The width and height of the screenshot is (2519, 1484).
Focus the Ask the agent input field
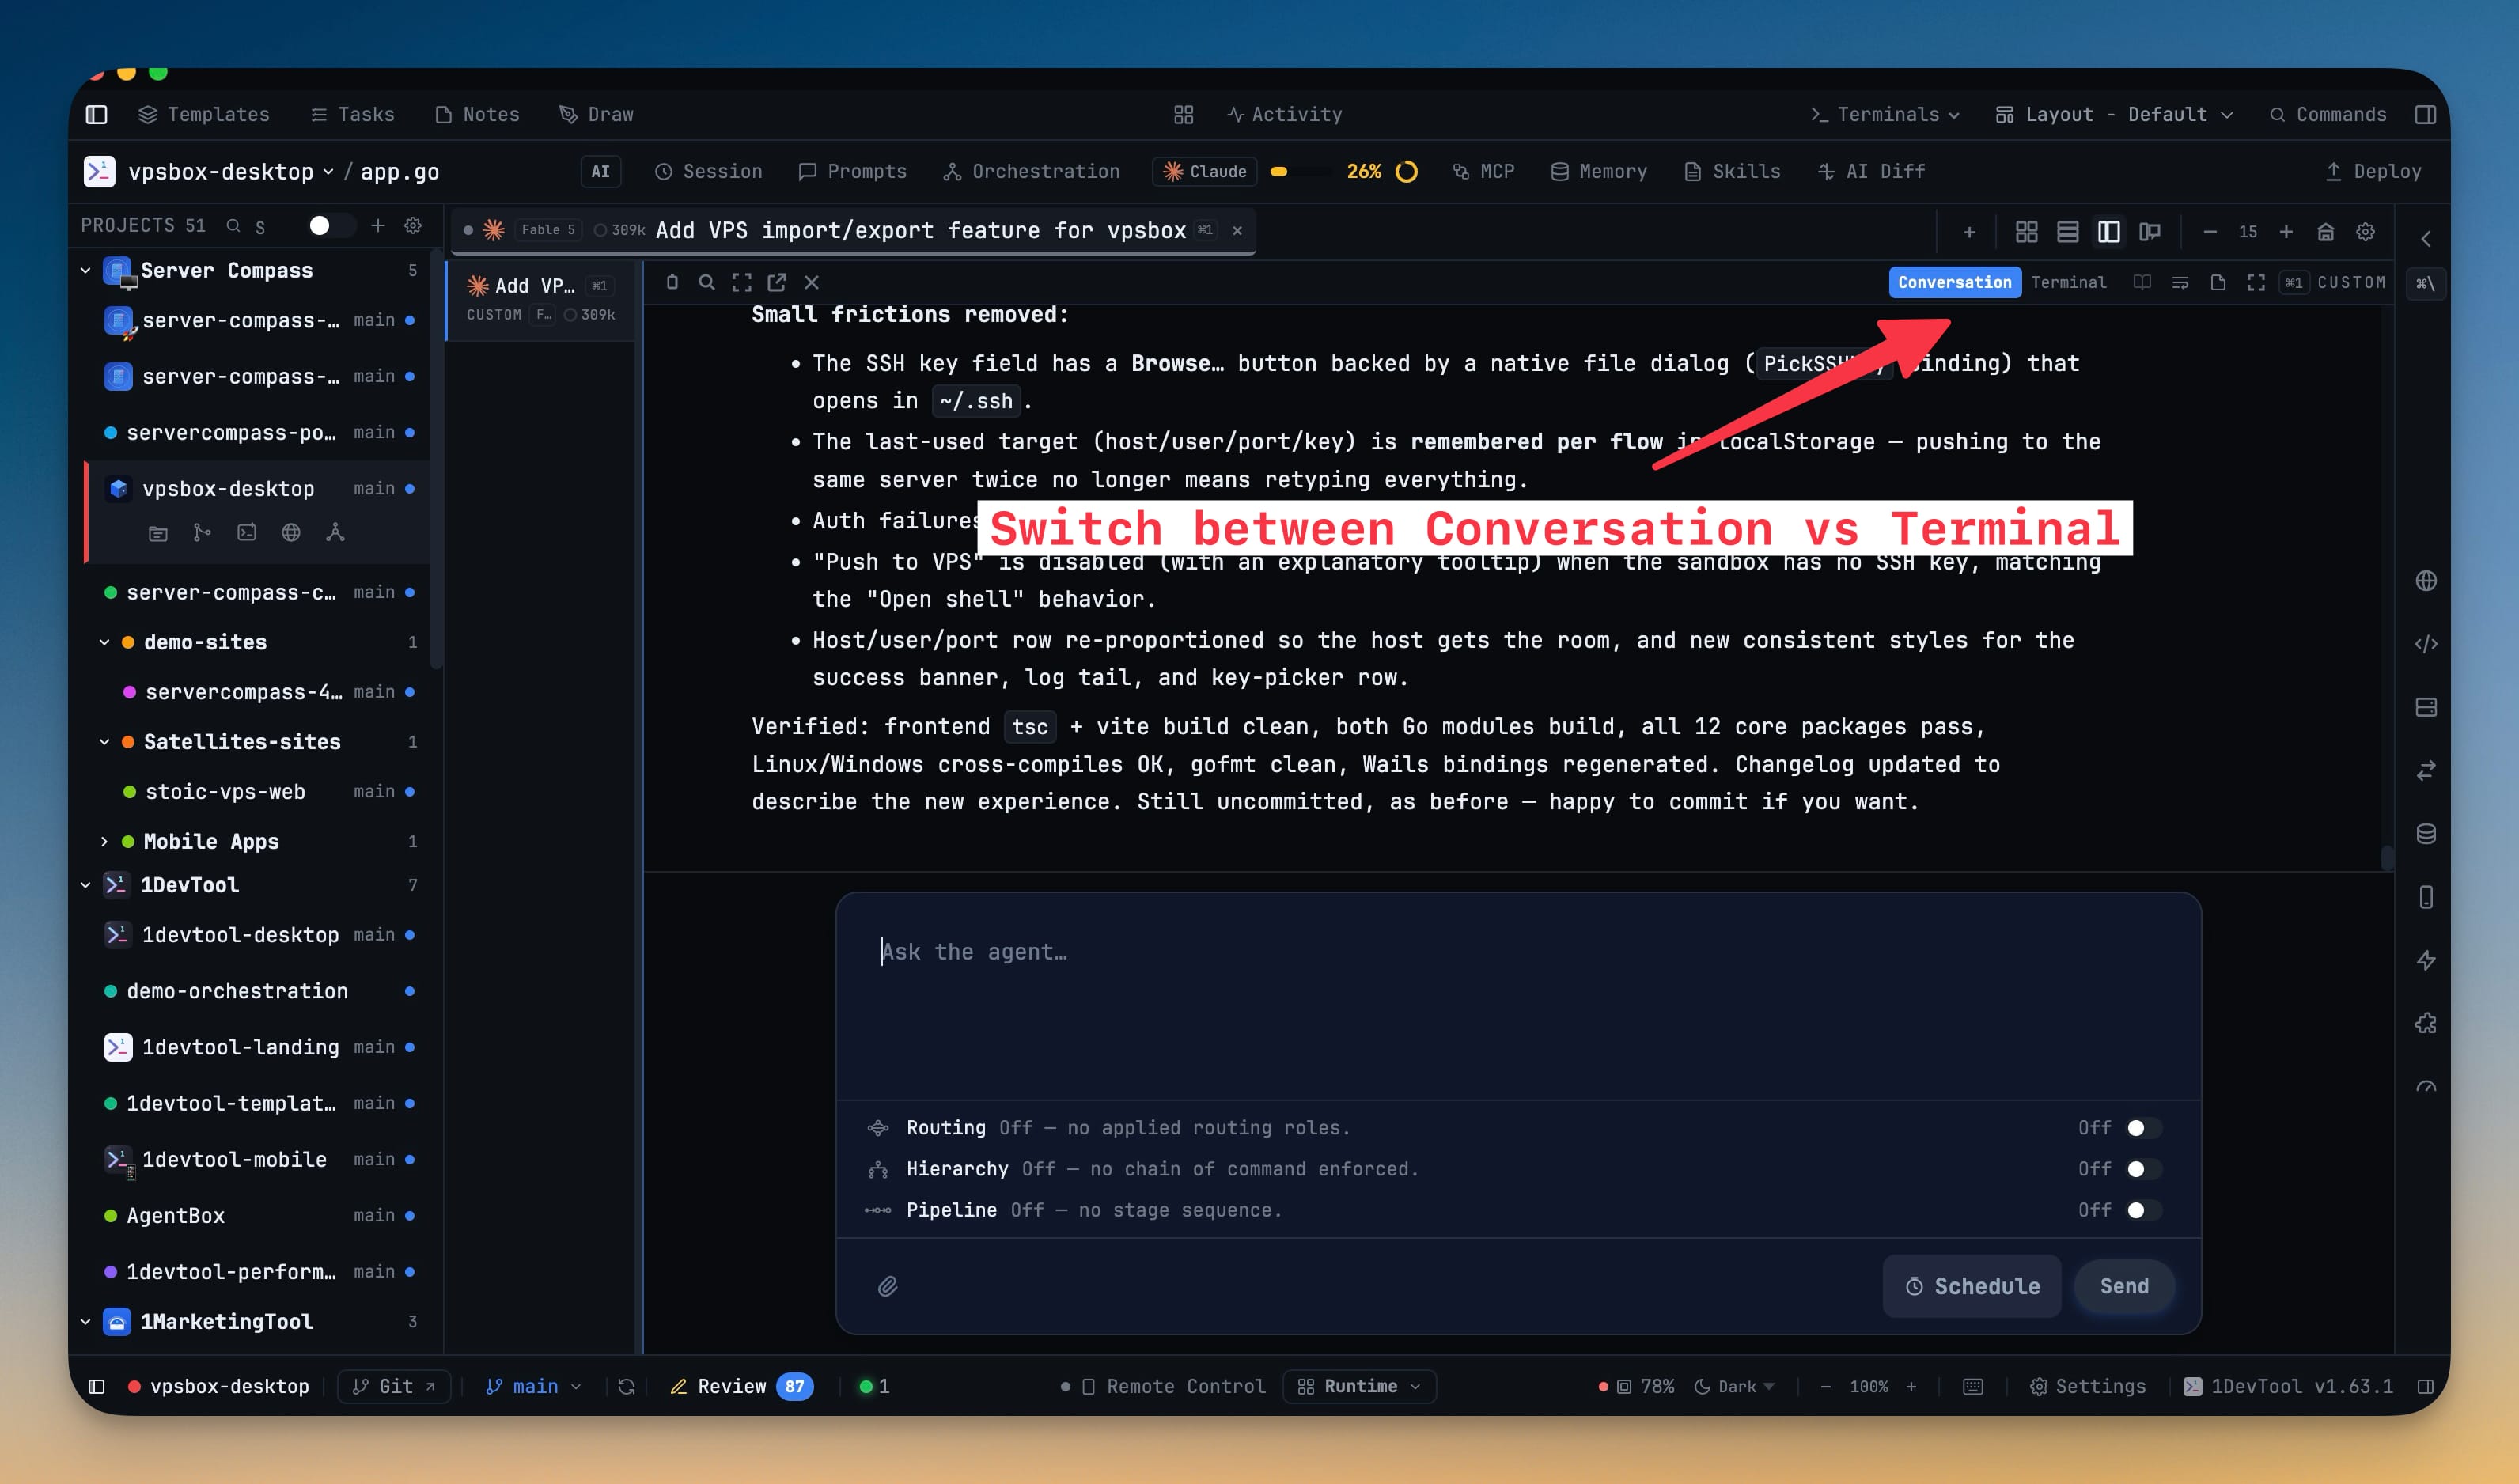[x=1518, y=997]
